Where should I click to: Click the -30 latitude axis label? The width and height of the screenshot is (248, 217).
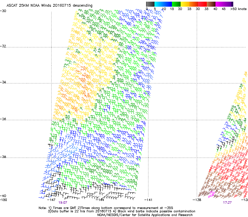(3, 11)
